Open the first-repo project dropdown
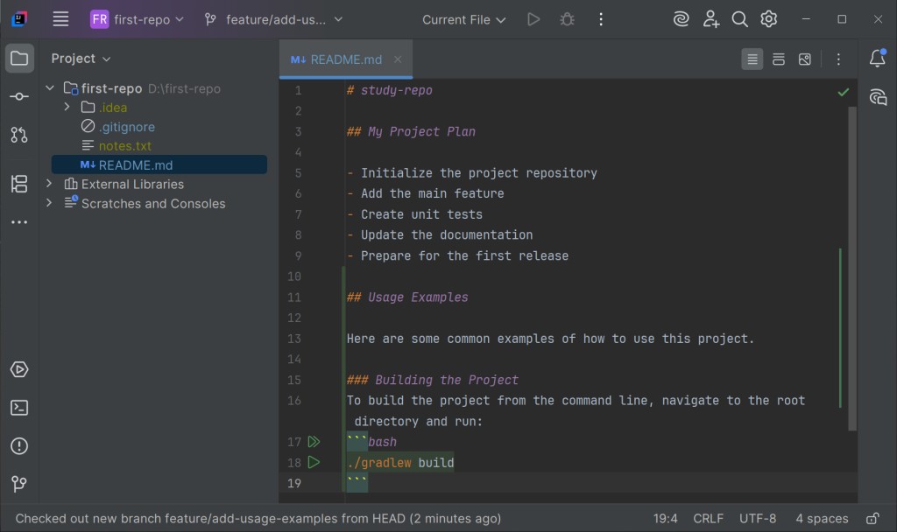897x532 pixels. pos(138,19)
